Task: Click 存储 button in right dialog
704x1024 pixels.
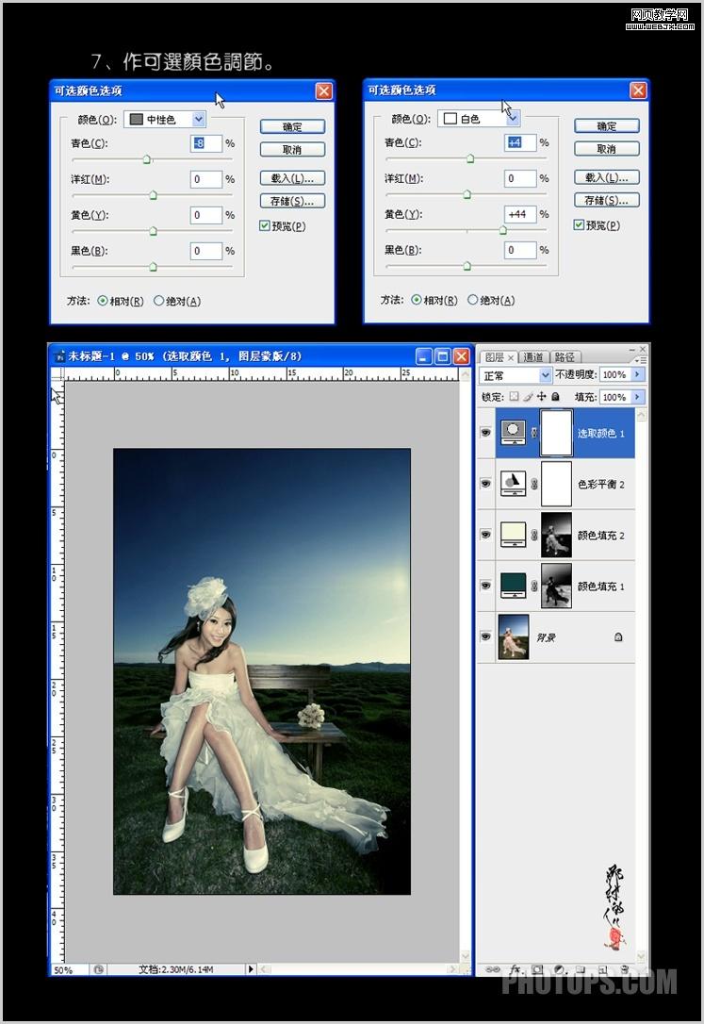Action: click(607, 201)
